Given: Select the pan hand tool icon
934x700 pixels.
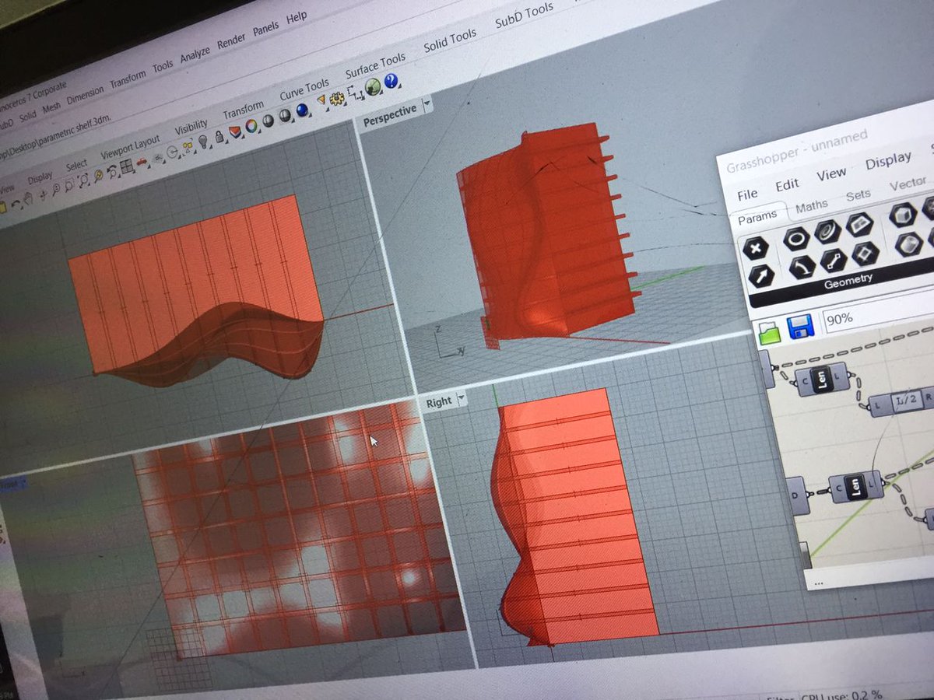Looking at the screenshot, I should coord(28,199).
